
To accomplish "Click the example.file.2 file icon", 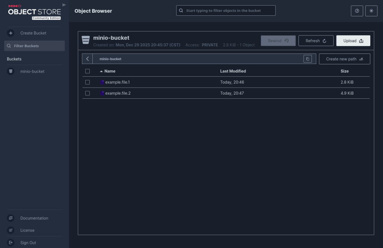I will point(102,93).
